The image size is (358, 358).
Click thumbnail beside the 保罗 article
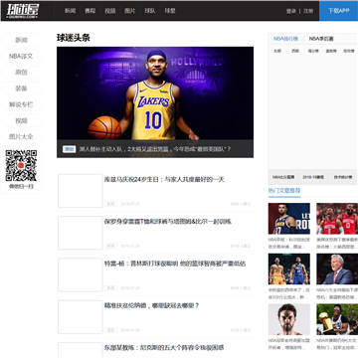81,233
